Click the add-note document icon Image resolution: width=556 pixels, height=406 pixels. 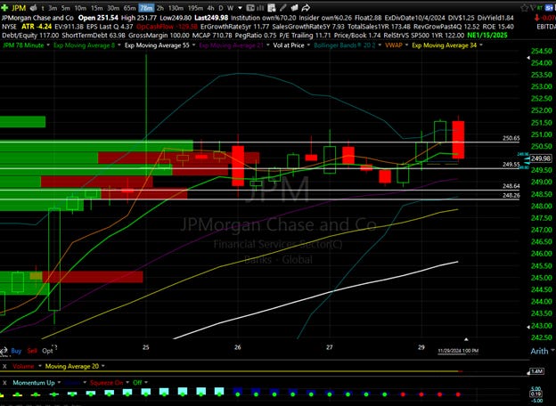point(272,7)
